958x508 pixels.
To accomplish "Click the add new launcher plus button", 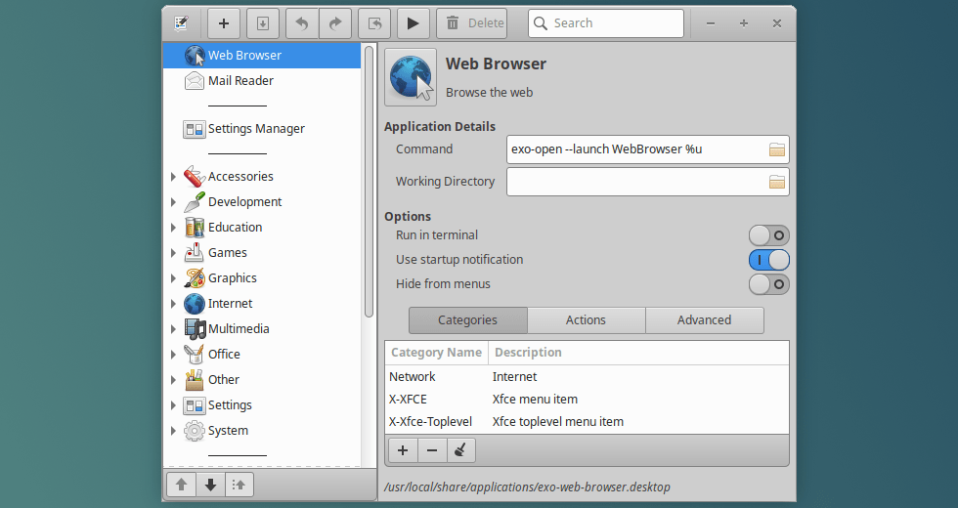I will (x=224, y=23).
